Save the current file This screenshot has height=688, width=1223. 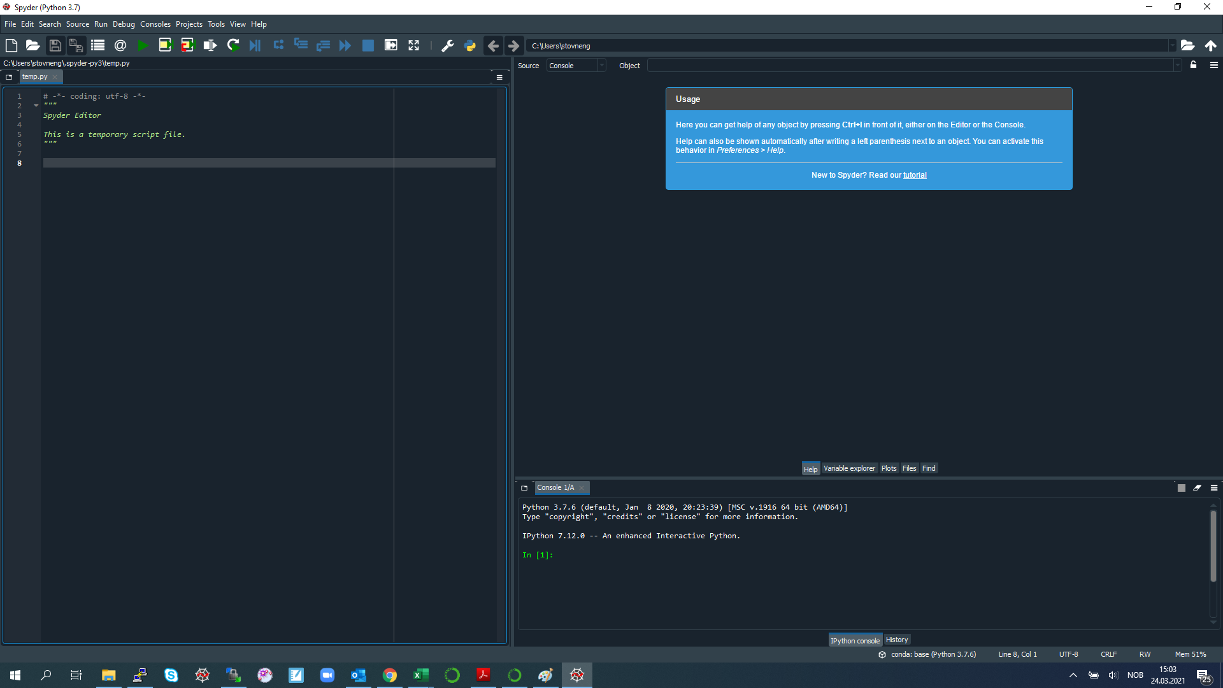click(x=55, y=45)
